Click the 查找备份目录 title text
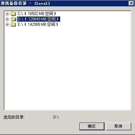This screenshot has width=135, height=135. [14, 3]
